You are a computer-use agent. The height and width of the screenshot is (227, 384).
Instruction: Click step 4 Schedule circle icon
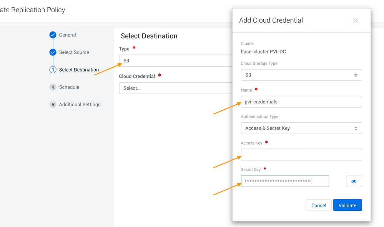[53, 87]
